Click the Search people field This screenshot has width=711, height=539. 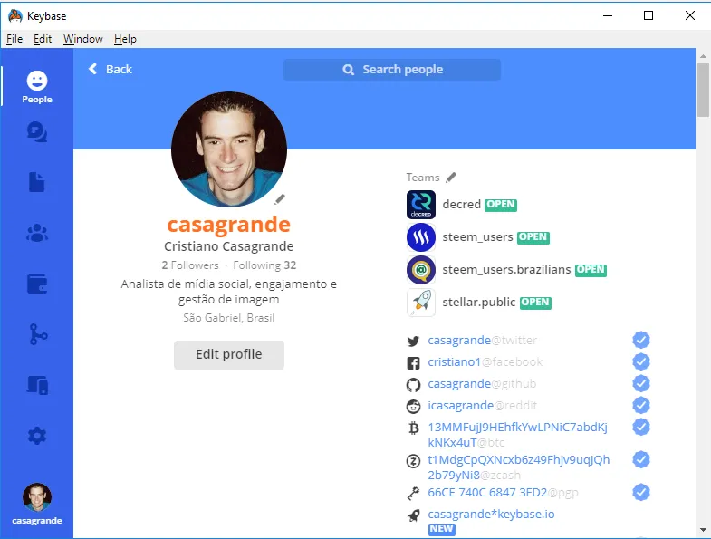(x=392, y=70)
